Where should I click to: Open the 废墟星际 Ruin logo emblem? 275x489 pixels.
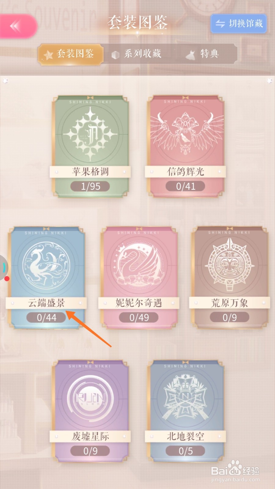pyautogui.click(x=90, y=398)
